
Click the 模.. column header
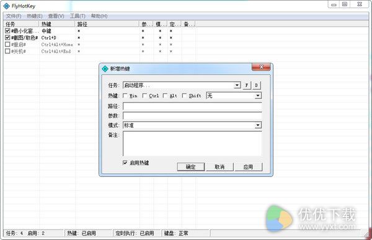click(161, 24)
